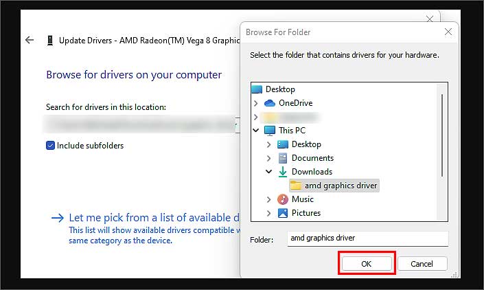The width and height of the screenshot is (484, 290).
Task: Click the This PC label in tree
Action: pos(292,131)
